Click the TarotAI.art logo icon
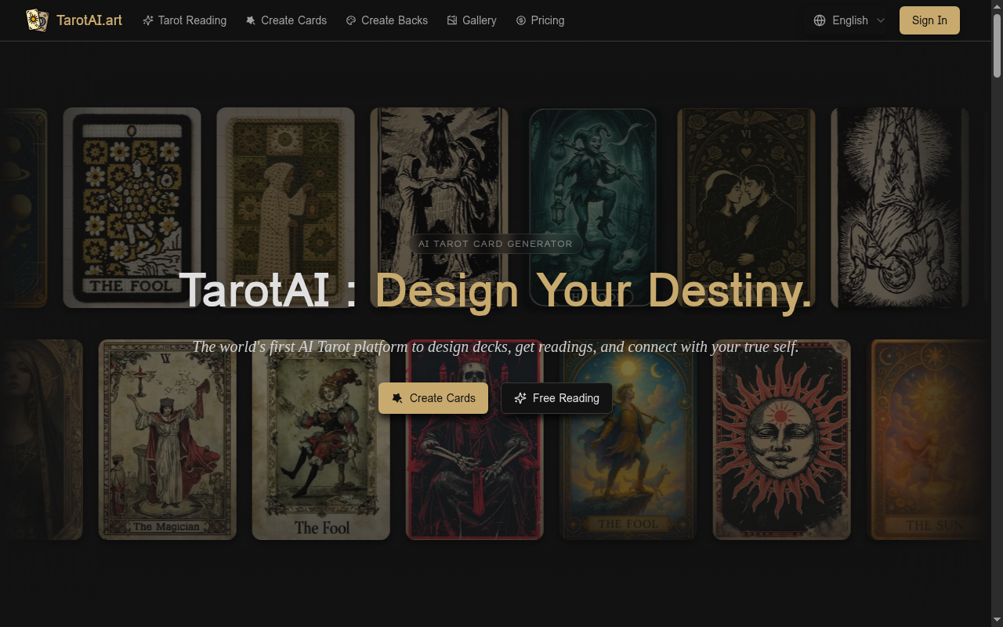 point(37,20)
